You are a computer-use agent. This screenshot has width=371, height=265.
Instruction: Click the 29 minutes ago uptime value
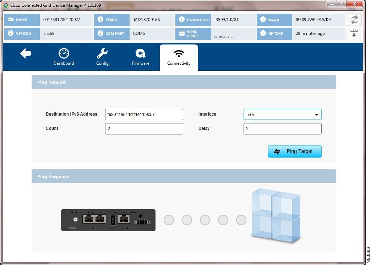click(x=310, y=33)
